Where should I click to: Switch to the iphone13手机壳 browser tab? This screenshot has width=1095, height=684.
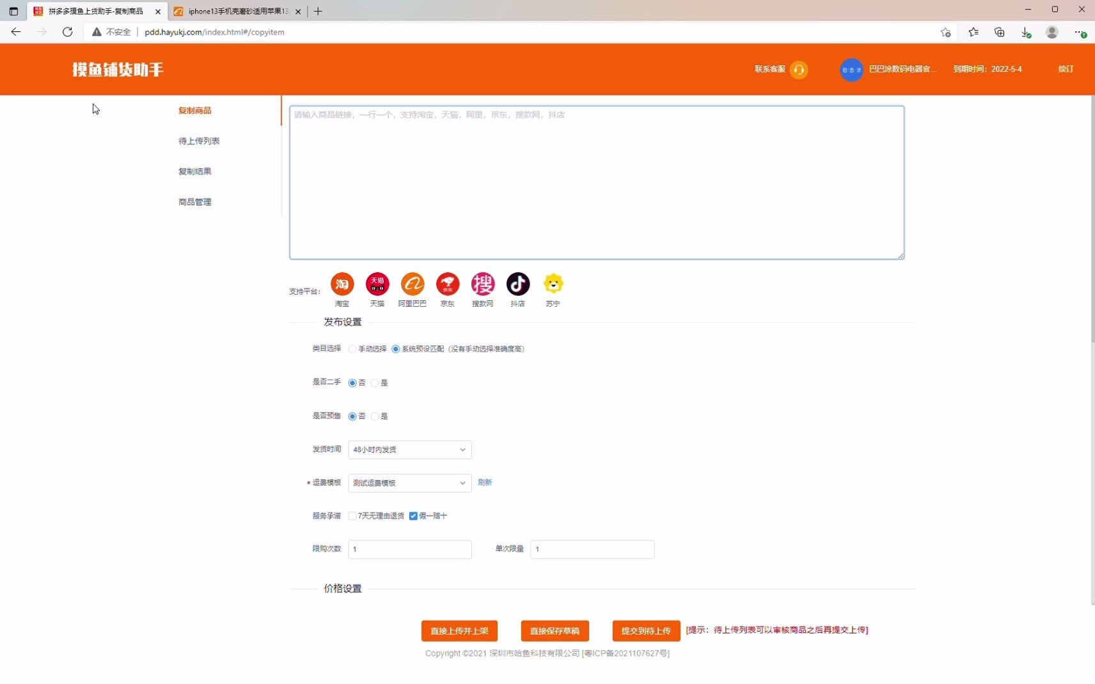(x=237, y=12)
